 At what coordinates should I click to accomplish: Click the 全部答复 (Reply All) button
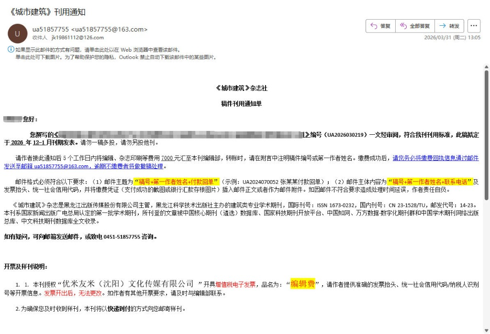(x=415, y=26)
